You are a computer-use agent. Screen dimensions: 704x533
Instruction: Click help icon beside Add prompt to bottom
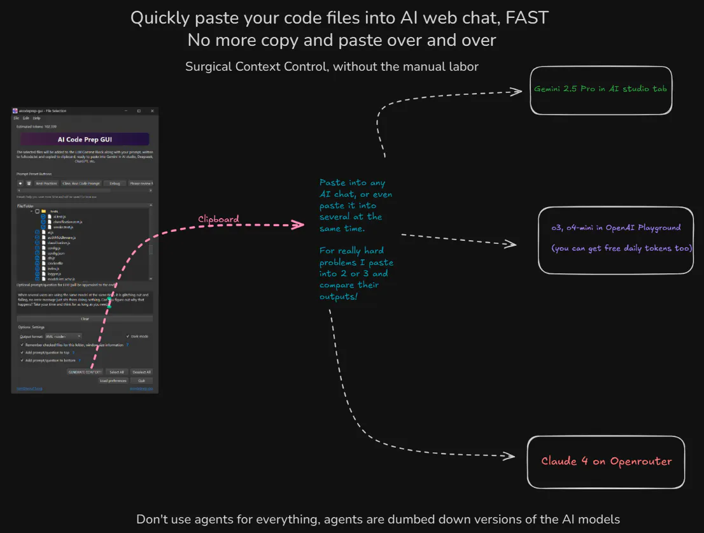coord(80,360)
